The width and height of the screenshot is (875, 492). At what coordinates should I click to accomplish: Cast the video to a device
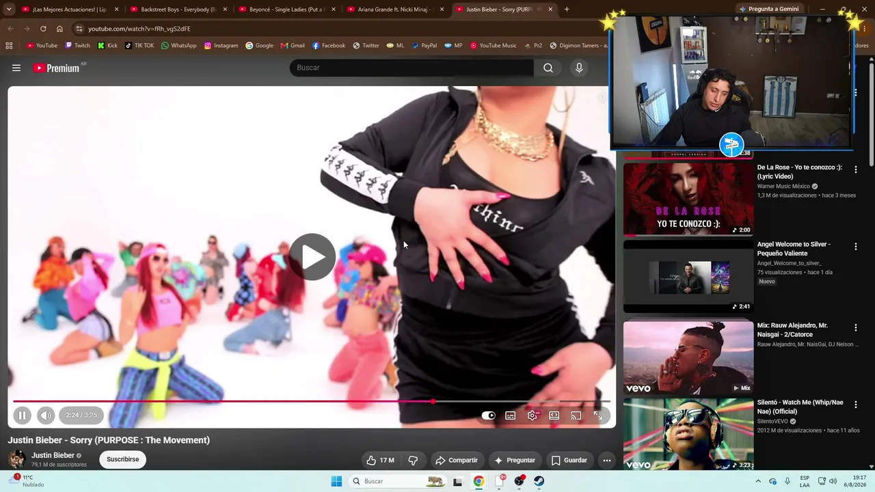(x=576, y=415)
